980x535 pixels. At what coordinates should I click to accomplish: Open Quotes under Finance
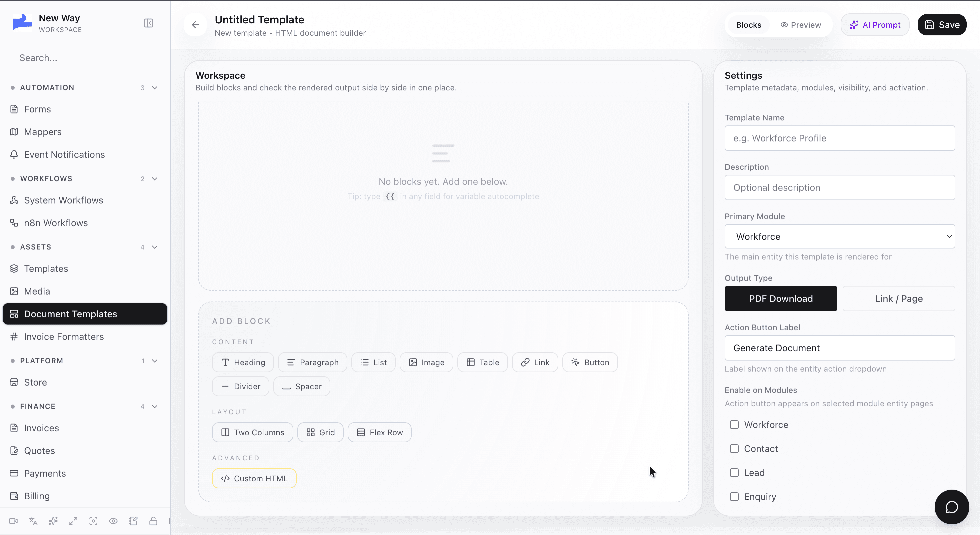(x=85, y=451)
